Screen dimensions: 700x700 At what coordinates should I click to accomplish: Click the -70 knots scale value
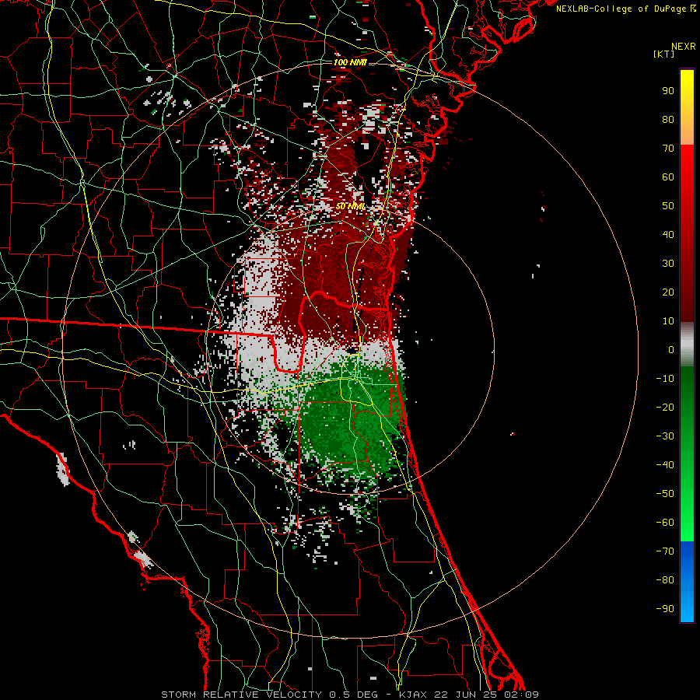click(665, 551)
